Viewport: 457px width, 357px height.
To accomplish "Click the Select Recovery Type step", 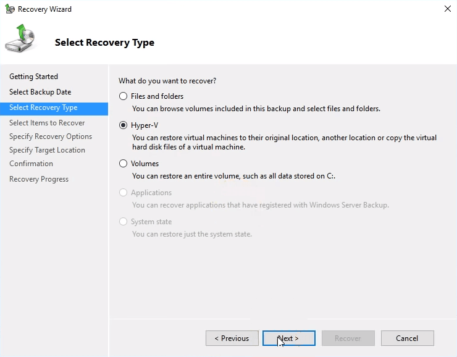I will [x=43, y=107].
